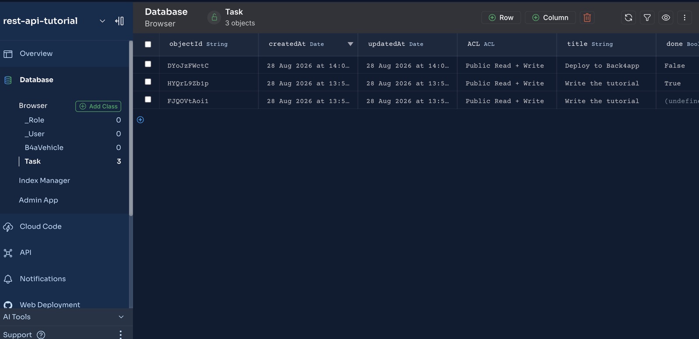The image size is (699, 339).
Task: Click the updatedAt cell in row FJQOVtAoi1
Action: pos(408,101)
